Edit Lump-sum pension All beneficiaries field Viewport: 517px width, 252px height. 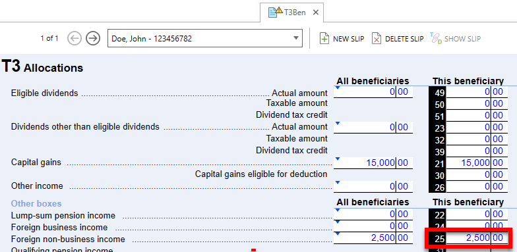373,214
